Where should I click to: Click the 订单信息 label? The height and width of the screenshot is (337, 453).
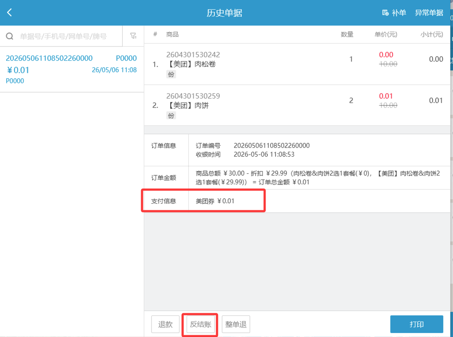pyautogui.click(x=164, y=146)
